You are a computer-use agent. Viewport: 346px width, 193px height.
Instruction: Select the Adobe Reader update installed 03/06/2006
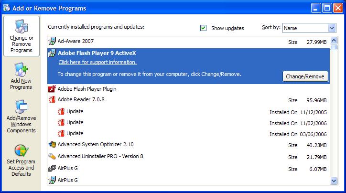pos(75,133)
